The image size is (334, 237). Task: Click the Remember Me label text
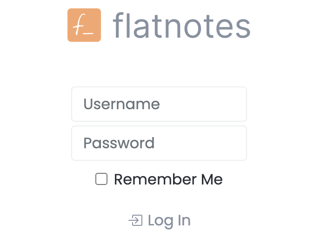tap(168, 179)
